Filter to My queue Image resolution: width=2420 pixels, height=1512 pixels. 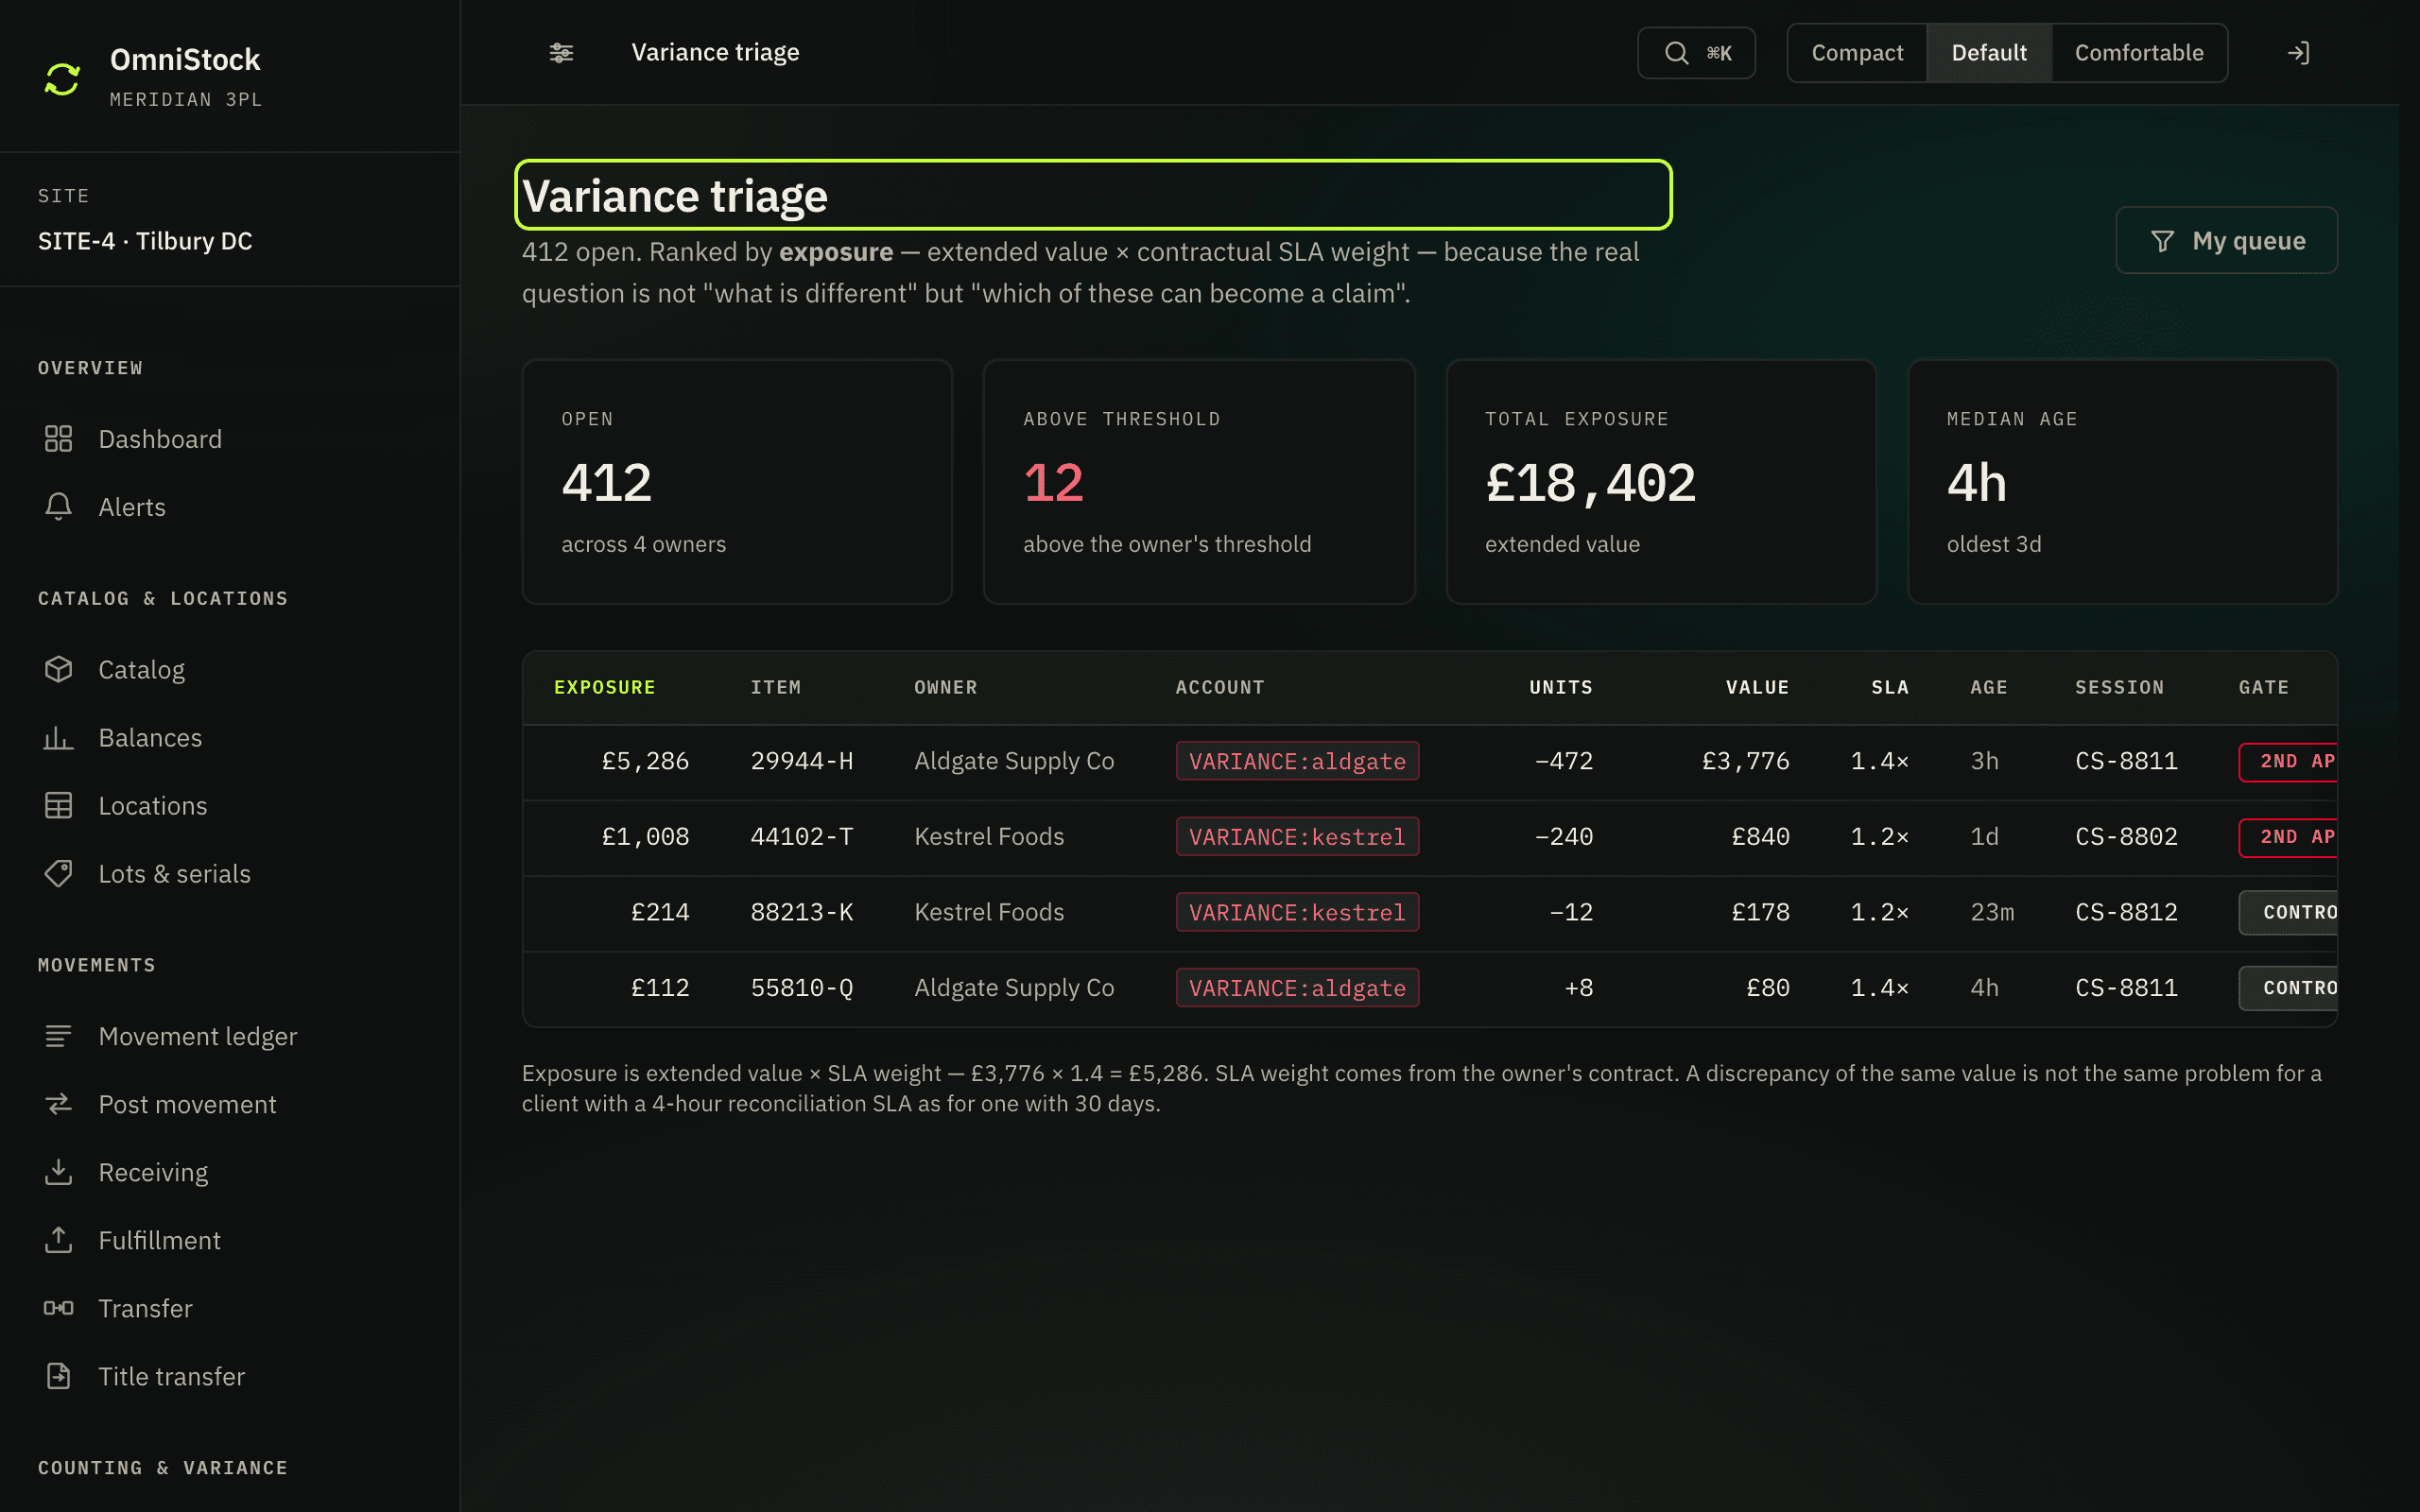[2226, 240]
